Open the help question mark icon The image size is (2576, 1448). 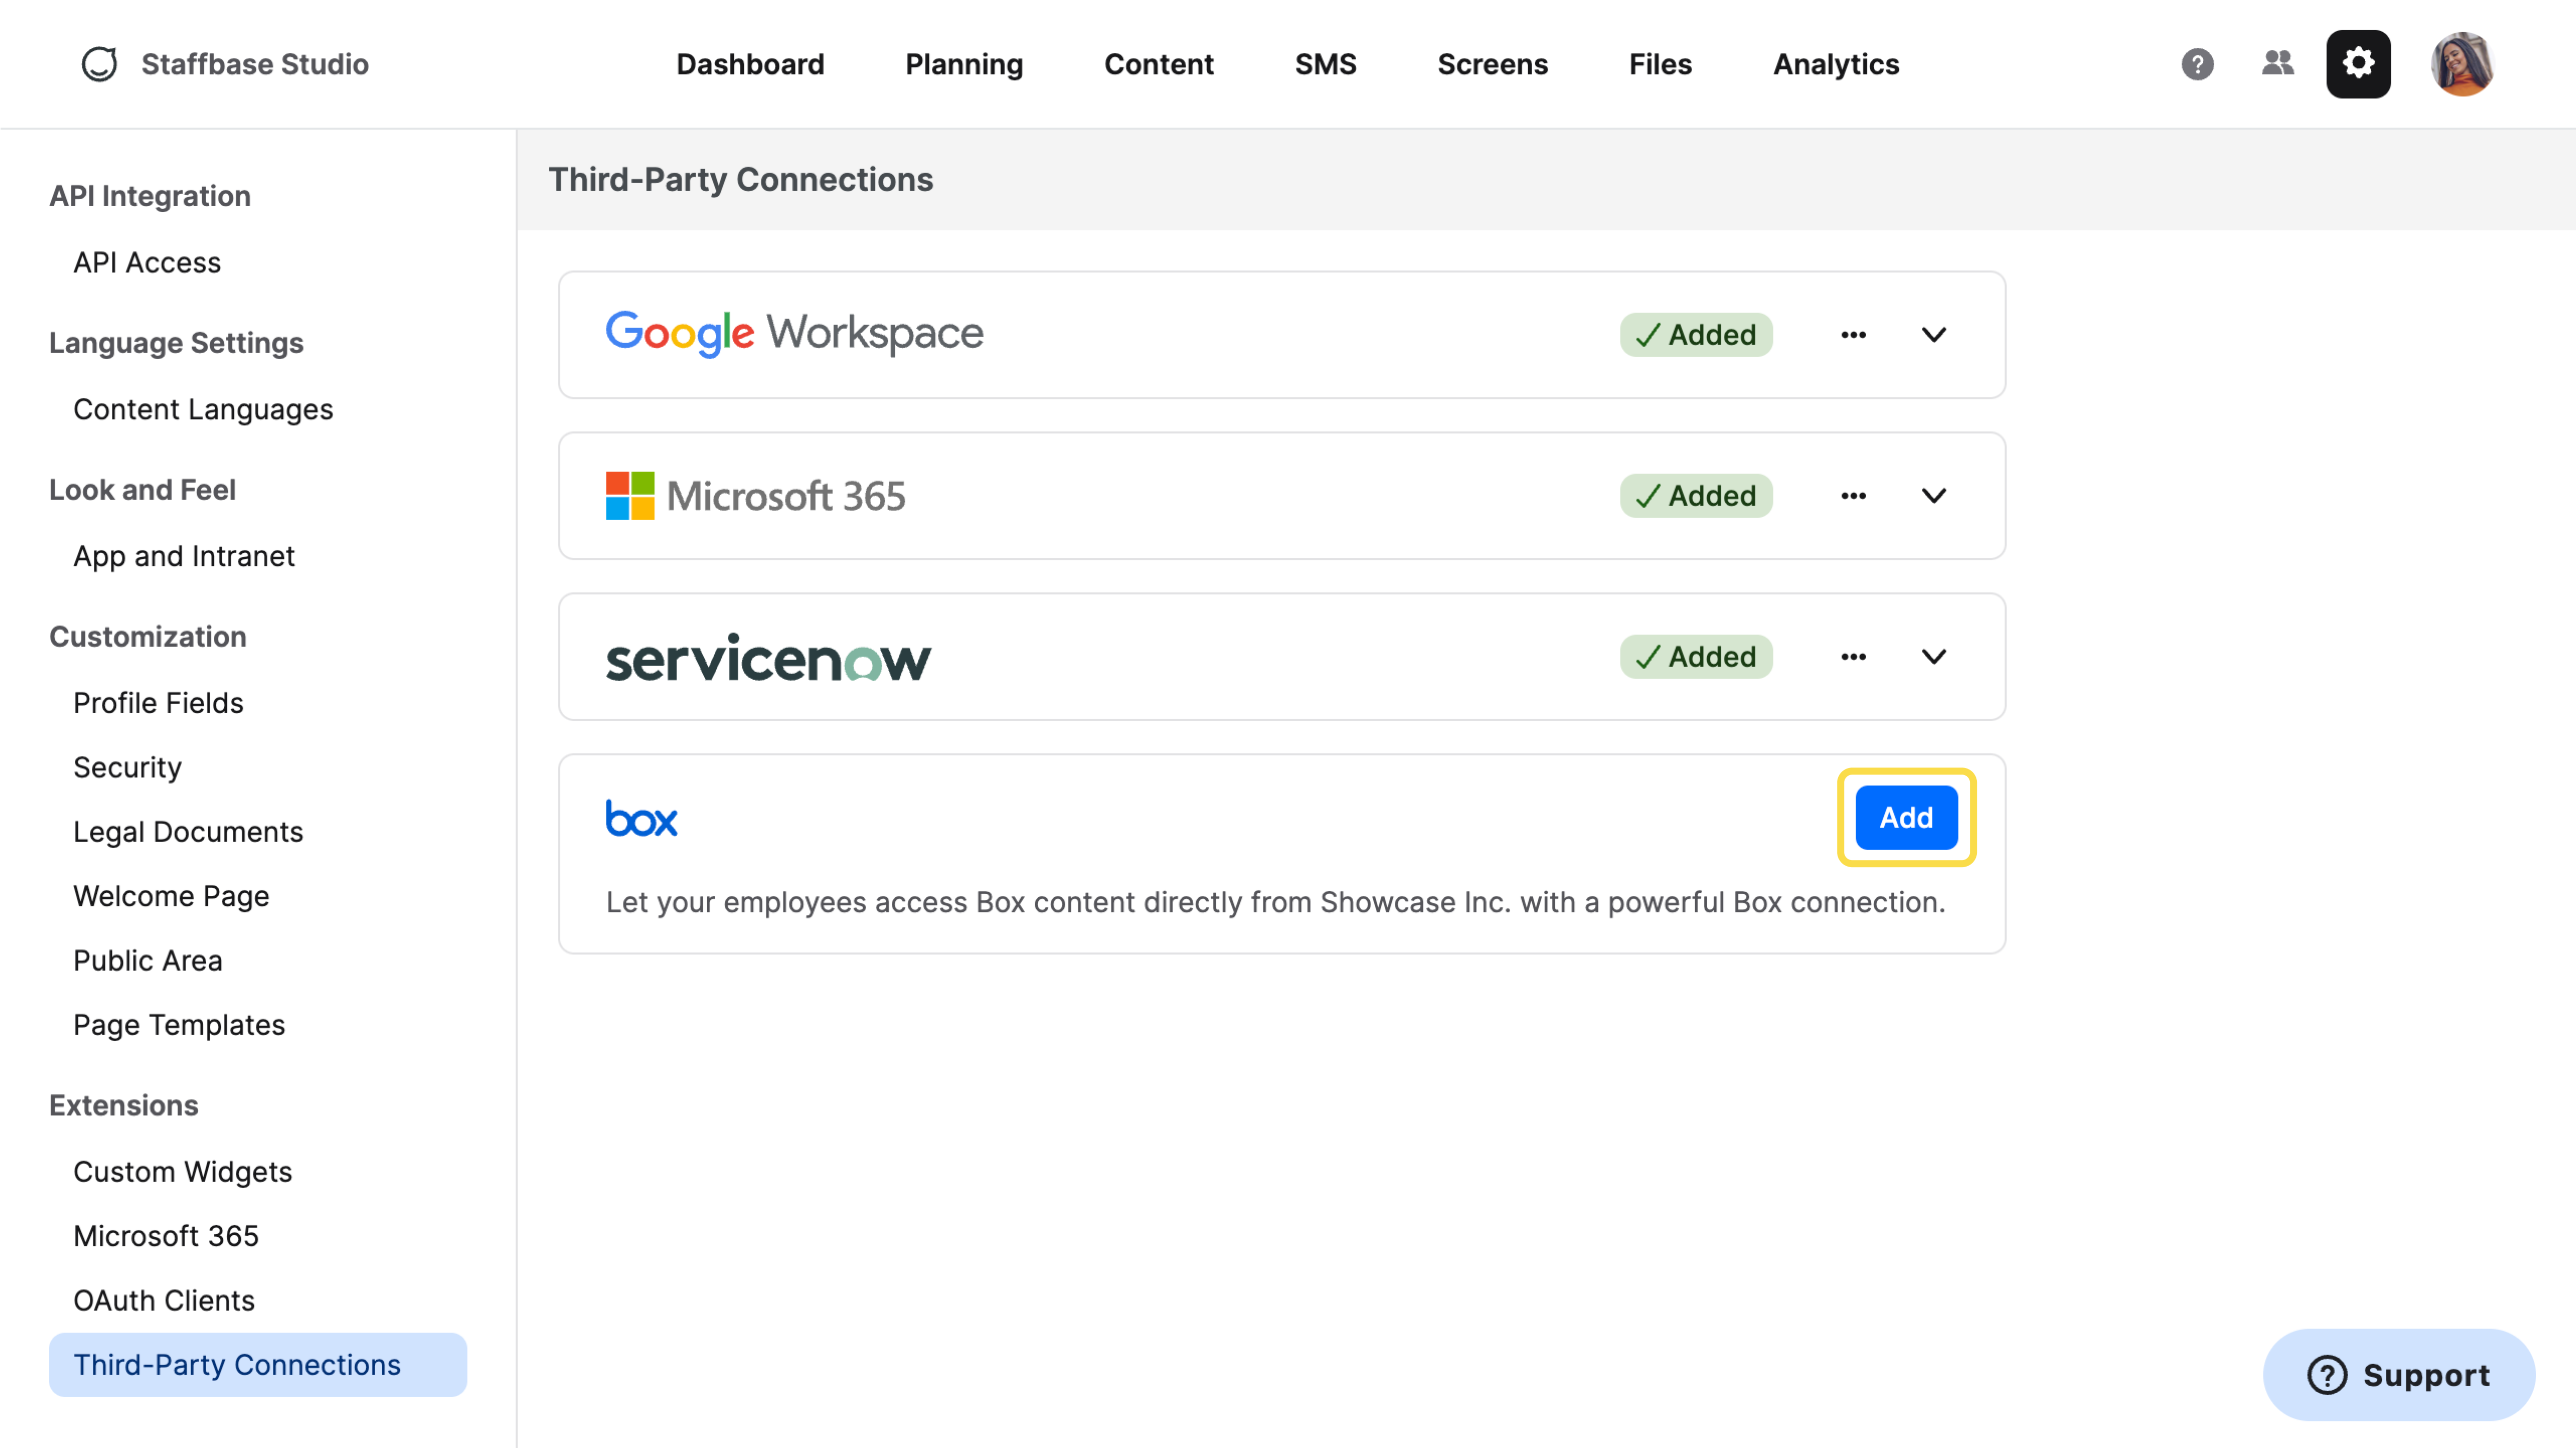(x=2197, y=64)
